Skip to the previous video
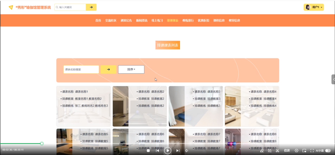 pos(158,151)
